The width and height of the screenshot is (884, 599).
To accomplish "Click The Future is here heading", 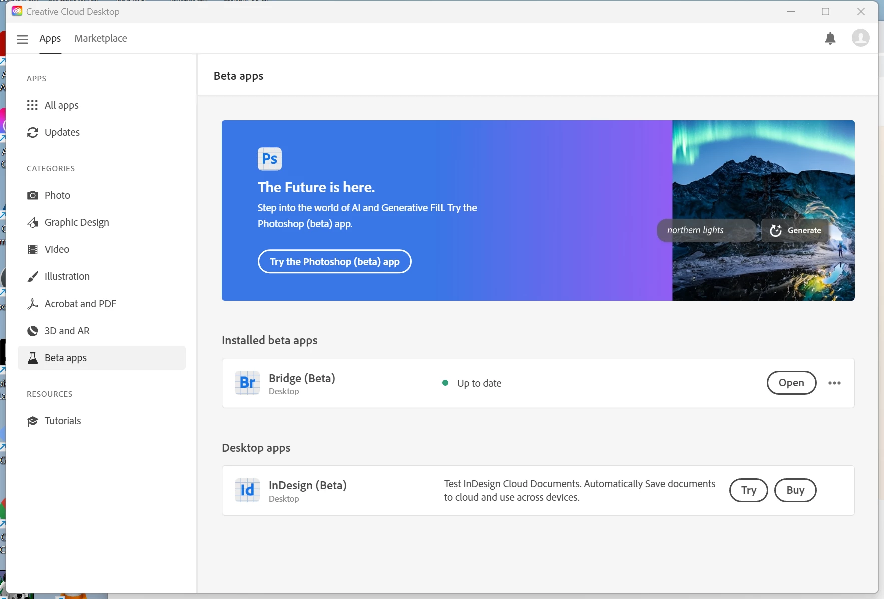I will pyautogui.click(x=316, y=187).
